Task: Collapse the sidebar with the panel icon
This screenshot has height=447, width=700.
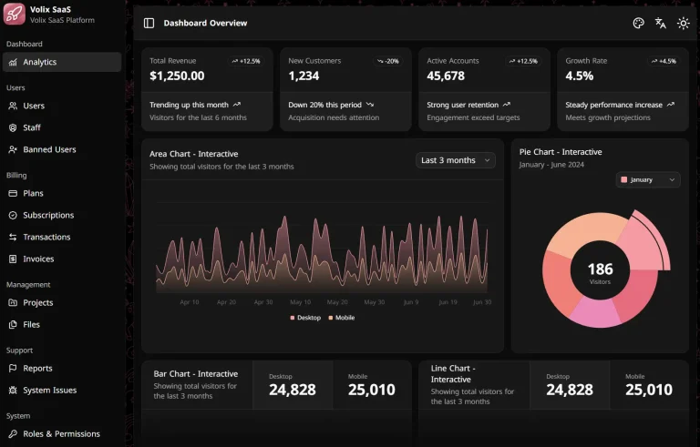Action: (149, 23)
